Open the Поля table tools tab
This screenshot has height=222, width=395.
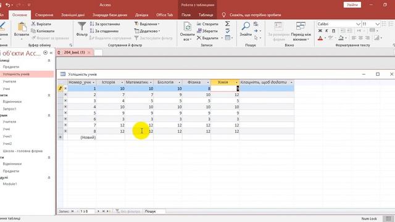[186, 15]
